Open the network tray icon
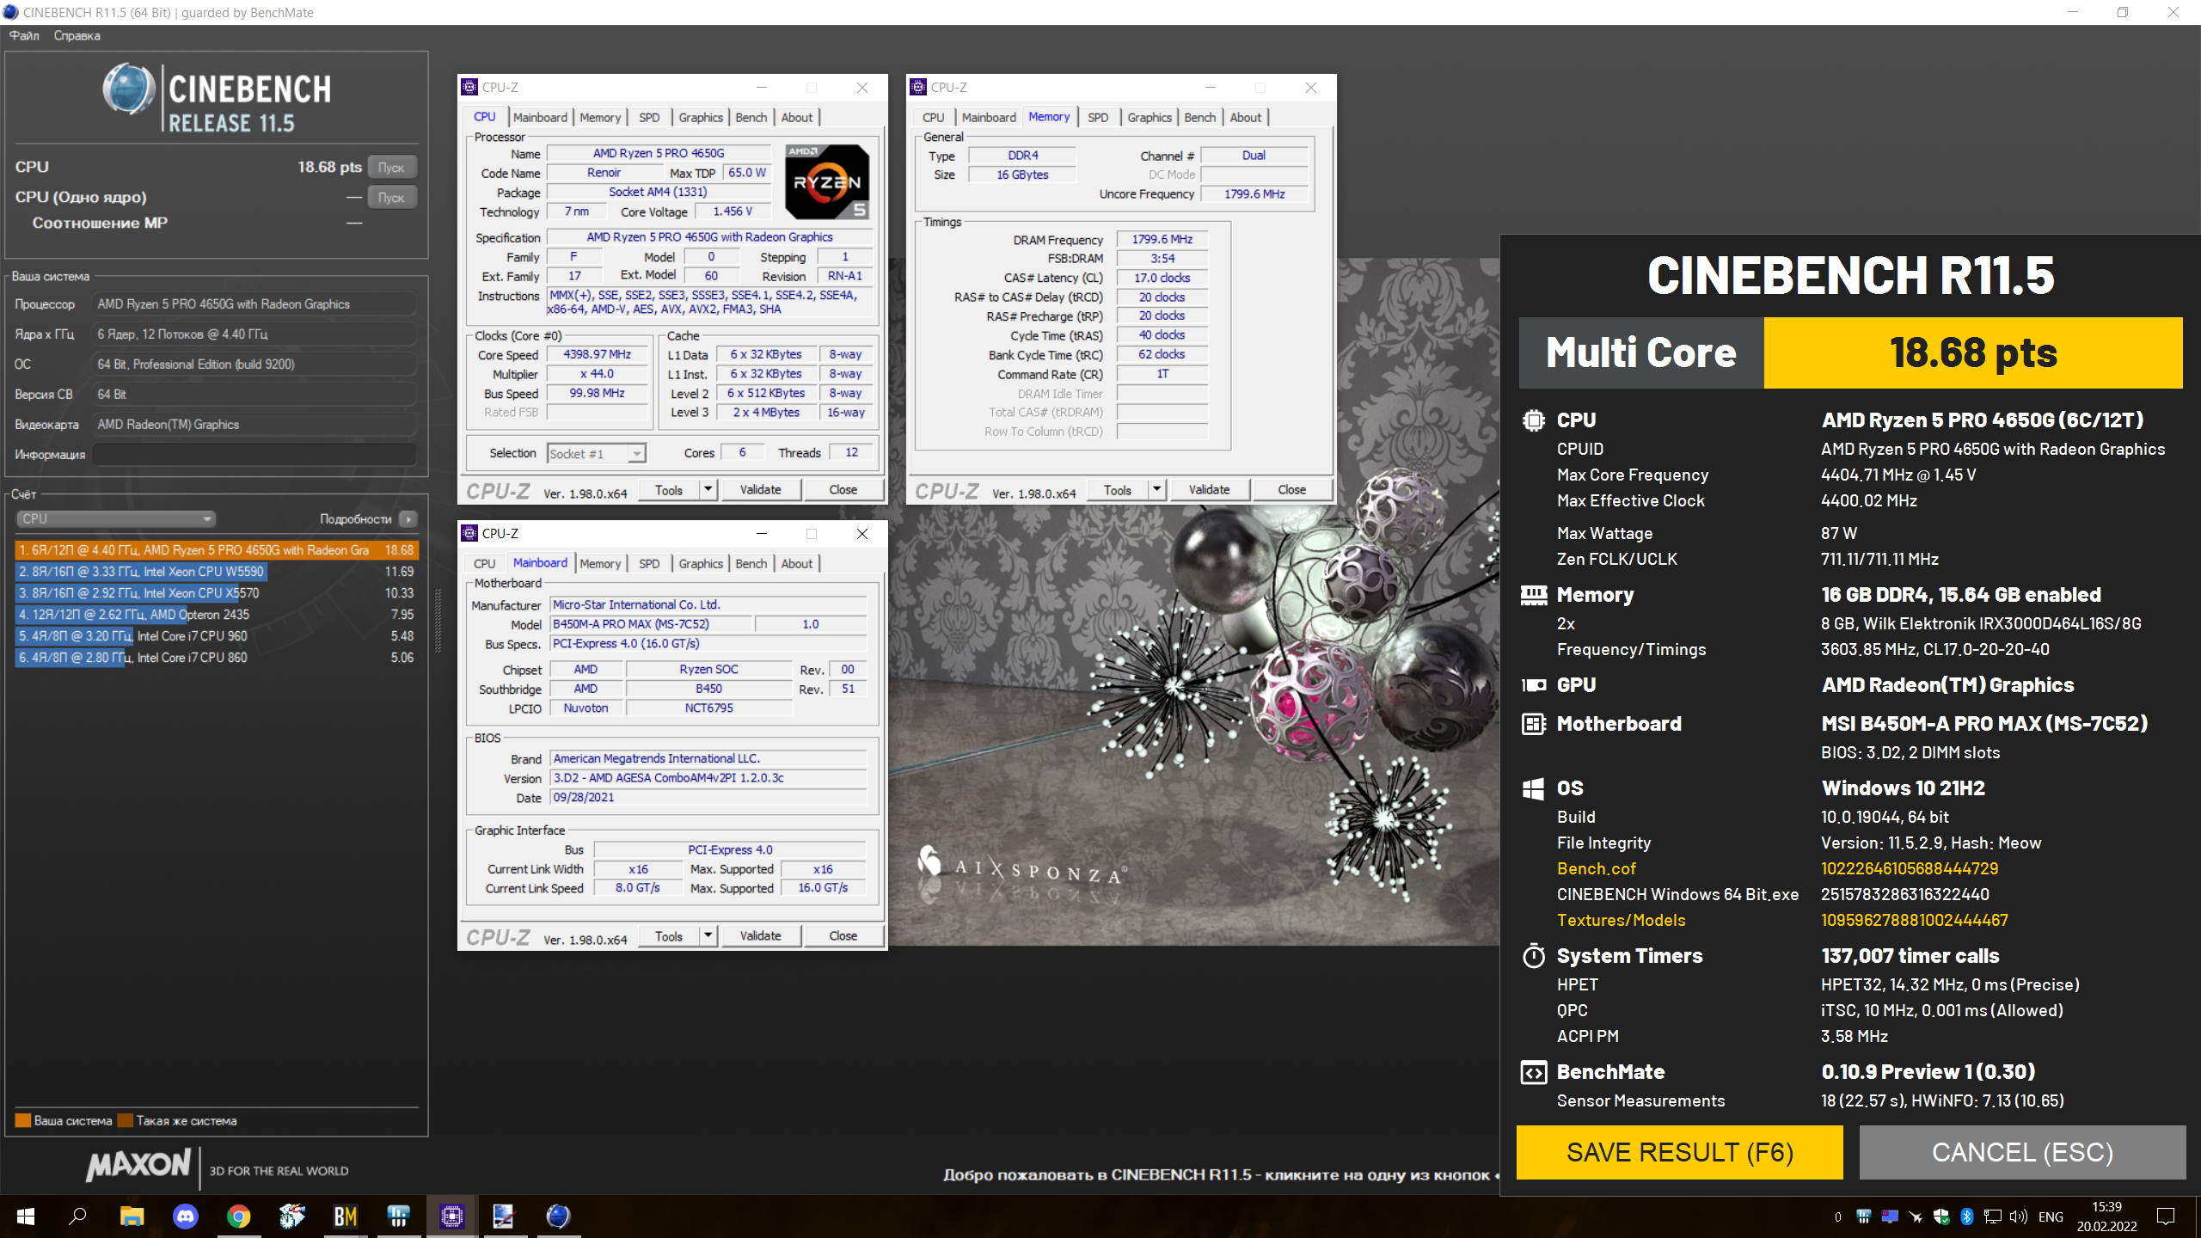Viewport: 2201px width, 1238px height. (x=1992, y=1217)
